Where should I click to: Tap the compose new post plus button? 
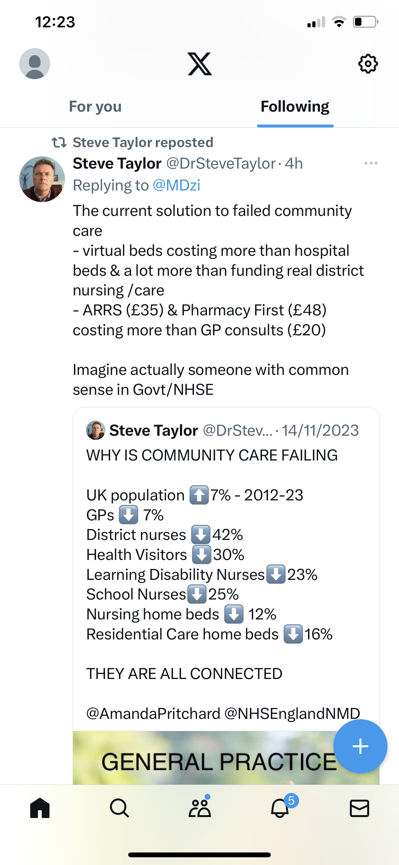[x=360, y=746]
